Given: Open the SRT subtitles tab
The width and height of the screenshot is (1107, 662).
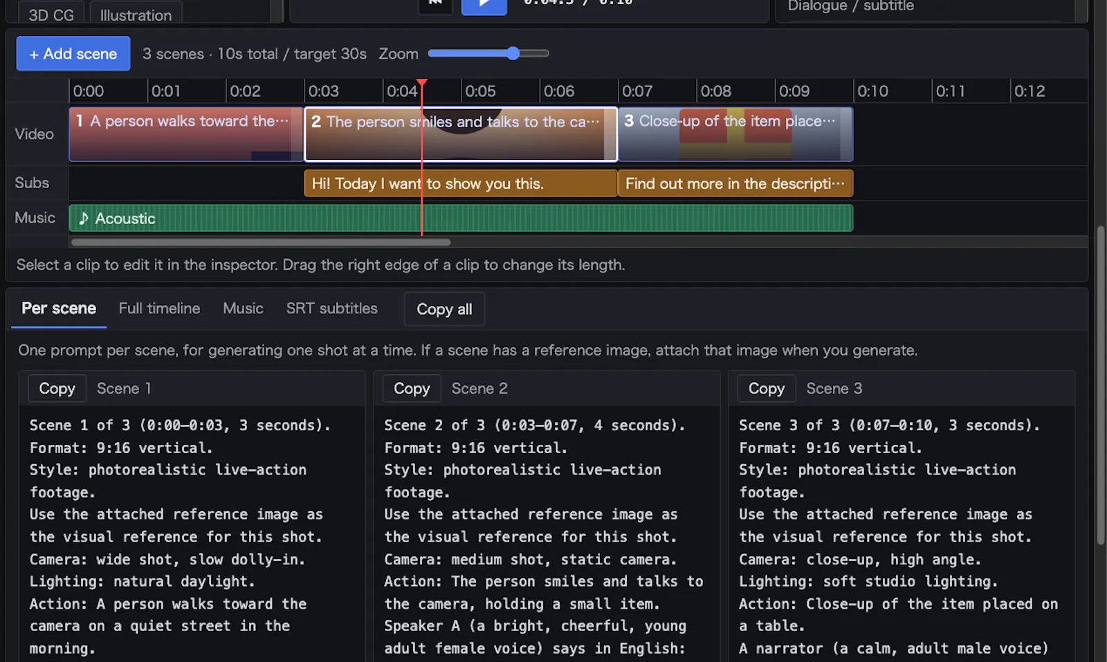Looking at the screenshot, I should click(332, 309).
